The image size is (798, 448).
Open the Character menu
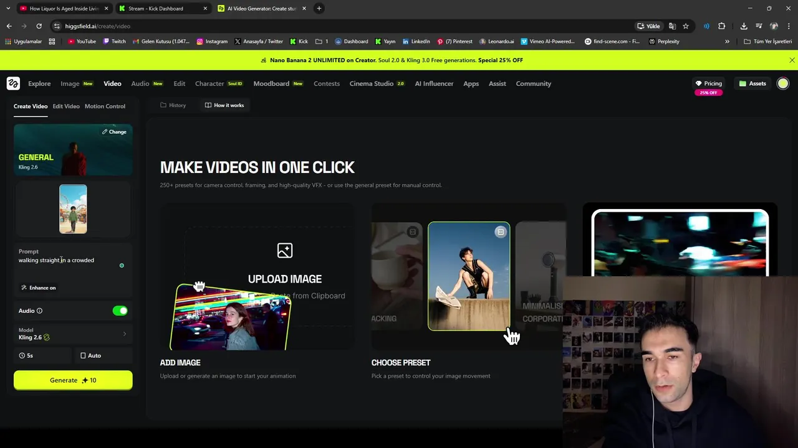point(219,83)
